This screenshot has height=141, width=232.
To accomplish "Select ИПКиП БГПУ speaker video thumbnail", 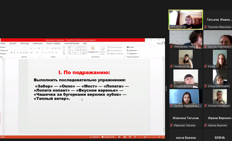I will tap(186, 20).
